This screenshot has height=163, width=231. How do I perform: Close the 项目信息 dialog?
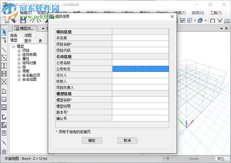[x=172, y=17]
